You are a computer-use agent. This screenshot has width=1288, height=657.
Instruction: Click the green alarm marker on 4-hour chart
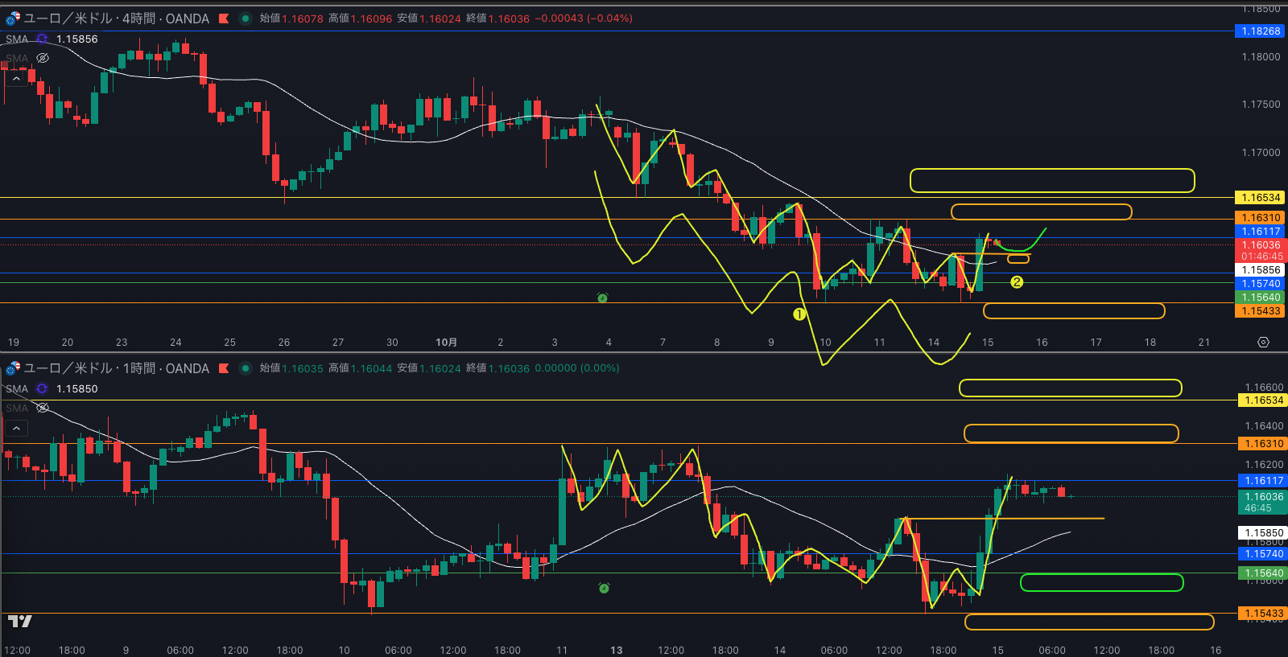coord(602,298)
